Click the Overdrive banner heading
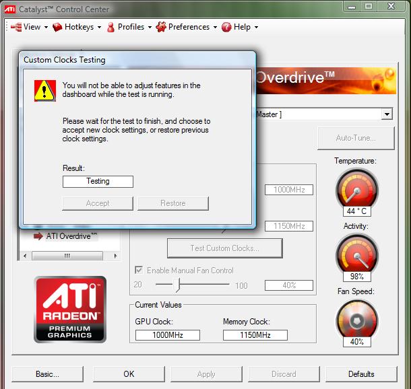The image size is (411, 389). pos(295,77)
